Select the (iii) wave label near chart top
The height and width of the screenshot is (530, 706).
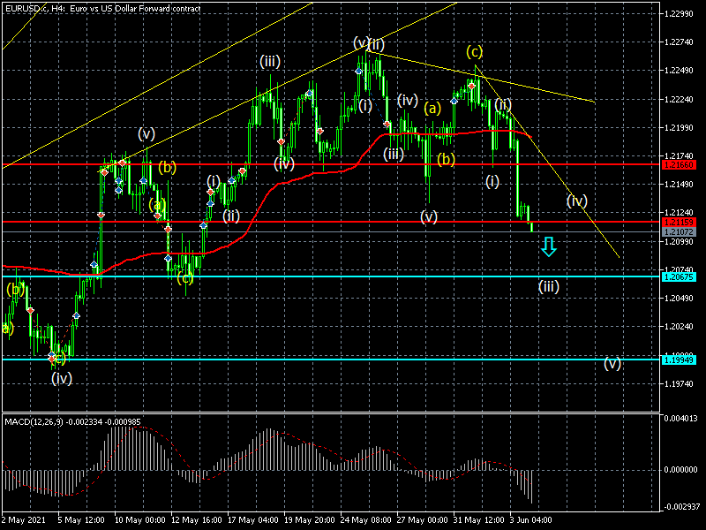click(270, 61)
